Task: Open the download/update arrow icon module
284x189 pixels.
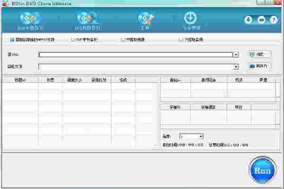Action: [190, 18]
